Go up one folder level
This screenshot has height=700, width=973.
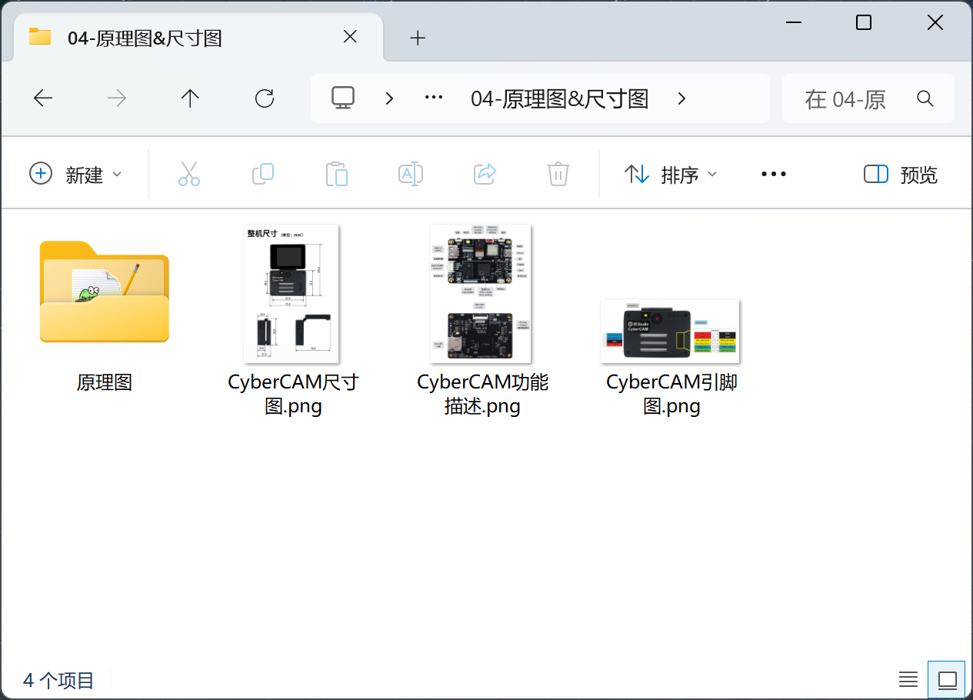coord(190,98)
